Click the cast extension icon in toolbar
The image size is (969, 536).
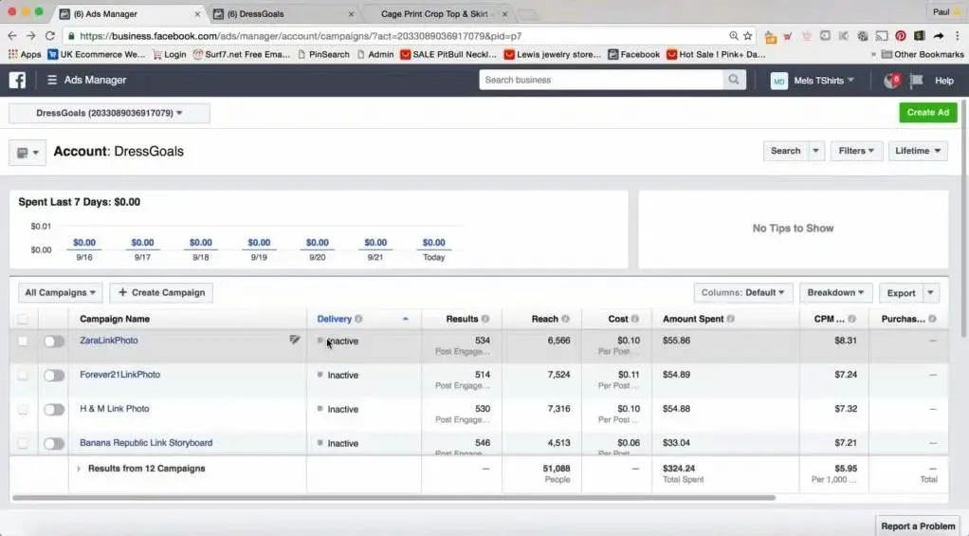[881, 36]
